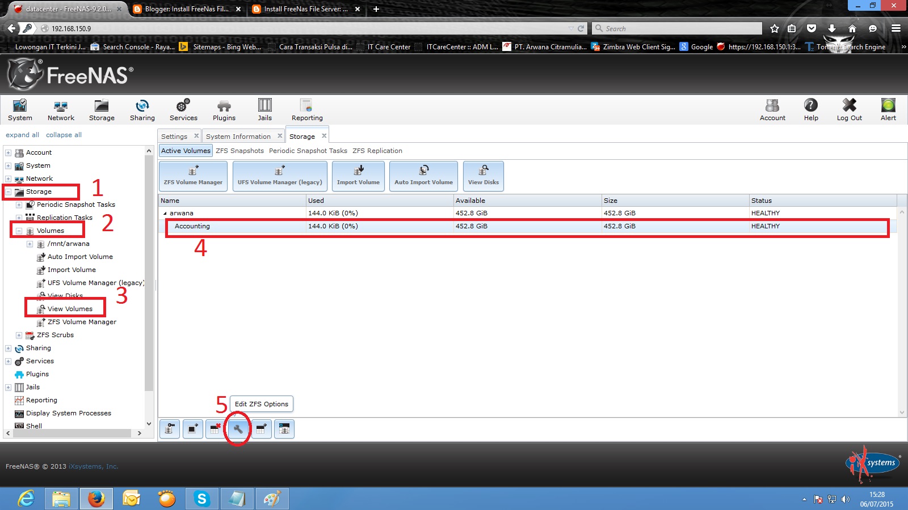The image size is (908, 510).
Task: Select the ZFS Snapshots sub-tab
Action: pos(239,151)
